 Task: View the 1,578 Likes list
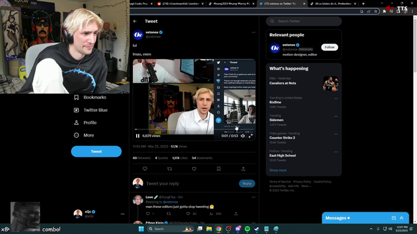point(180,158)
